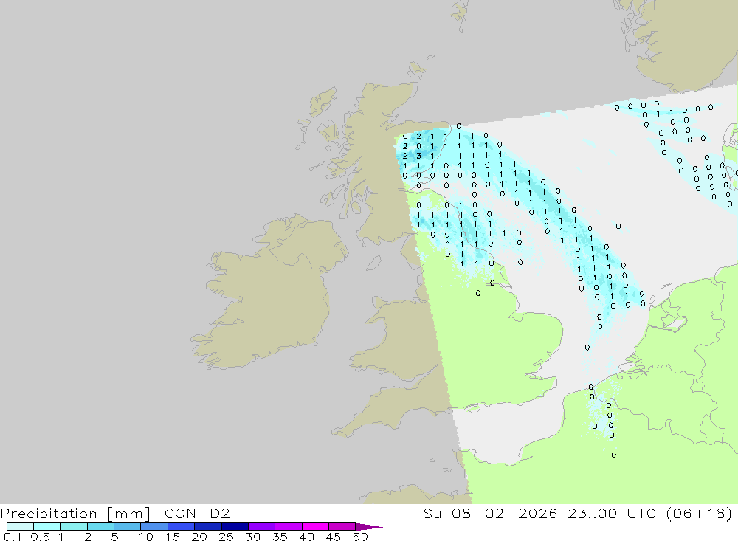This screenshot has width=738, height=541.
Task: Click the '15' legend scale value
Action: coord(173,537)
